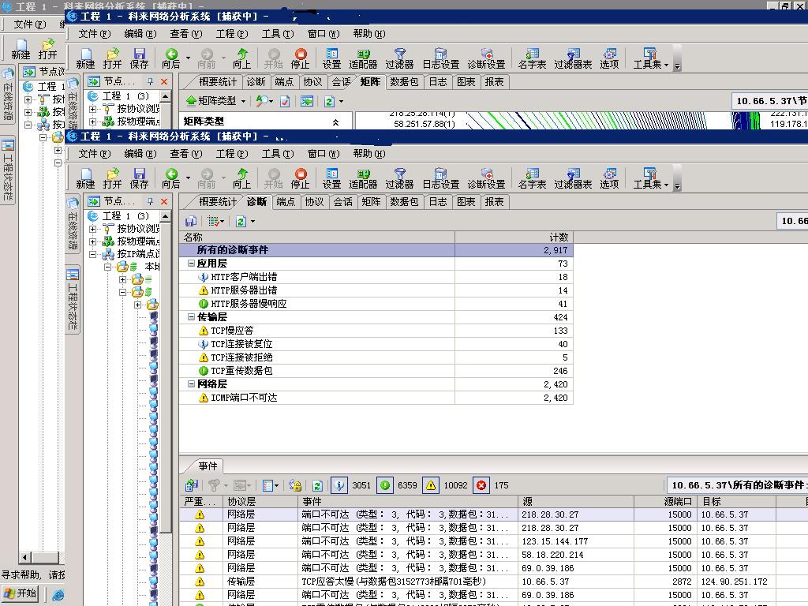The width and height of the screenshot is (808, 606).
Task: Click the red 停止 (Stop) capture button
Action: (x=300, y=178)
